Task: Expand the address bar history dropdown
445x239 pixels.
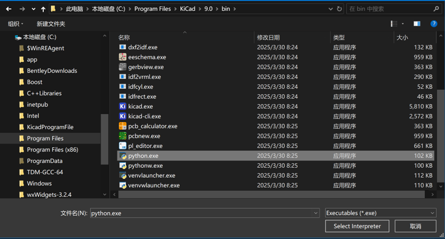Action: coord(330,9)
